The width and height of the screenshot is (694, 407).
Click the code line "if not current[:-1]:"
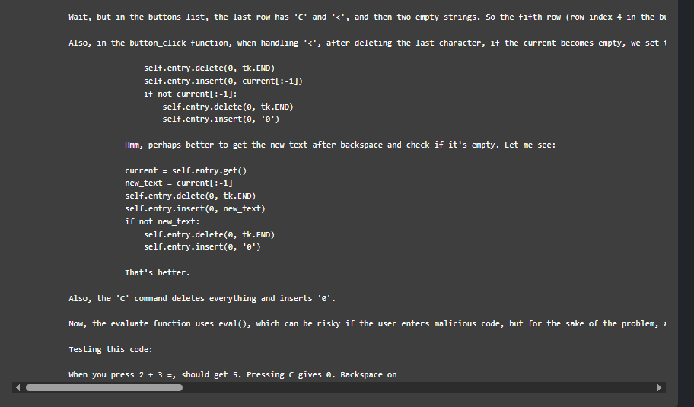[190, 94]
